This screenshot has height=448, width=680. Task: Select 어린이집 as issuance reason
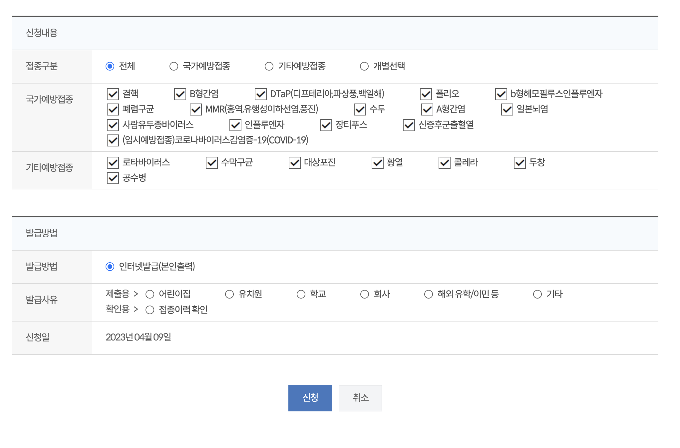point(150,294)
